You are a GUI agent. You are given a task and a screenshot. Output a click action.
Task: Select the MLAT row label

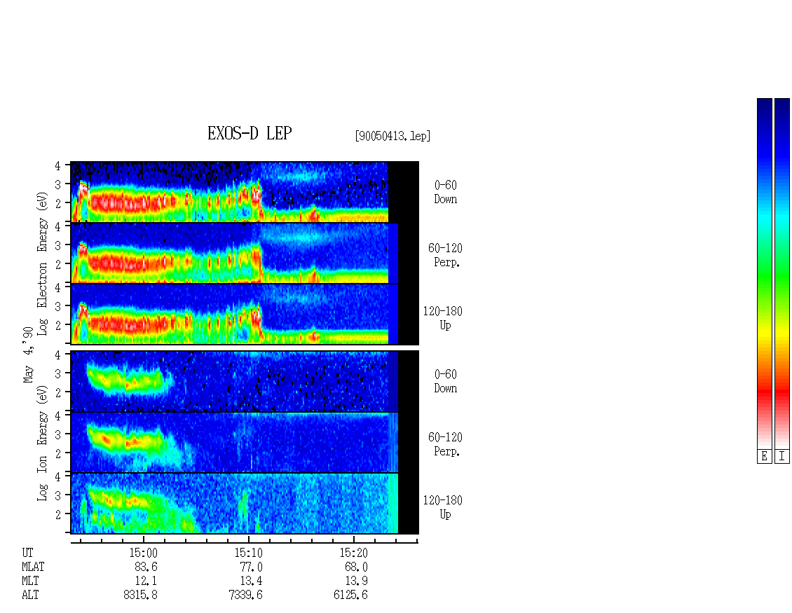coord(34,567)
